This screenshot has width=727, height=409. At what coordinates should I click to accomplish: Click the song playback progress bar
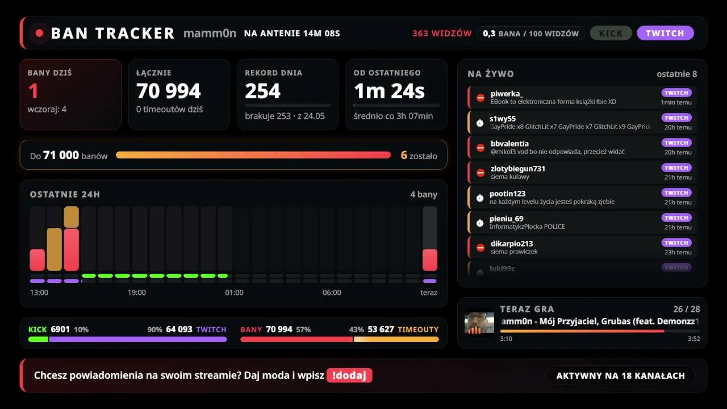600,331
